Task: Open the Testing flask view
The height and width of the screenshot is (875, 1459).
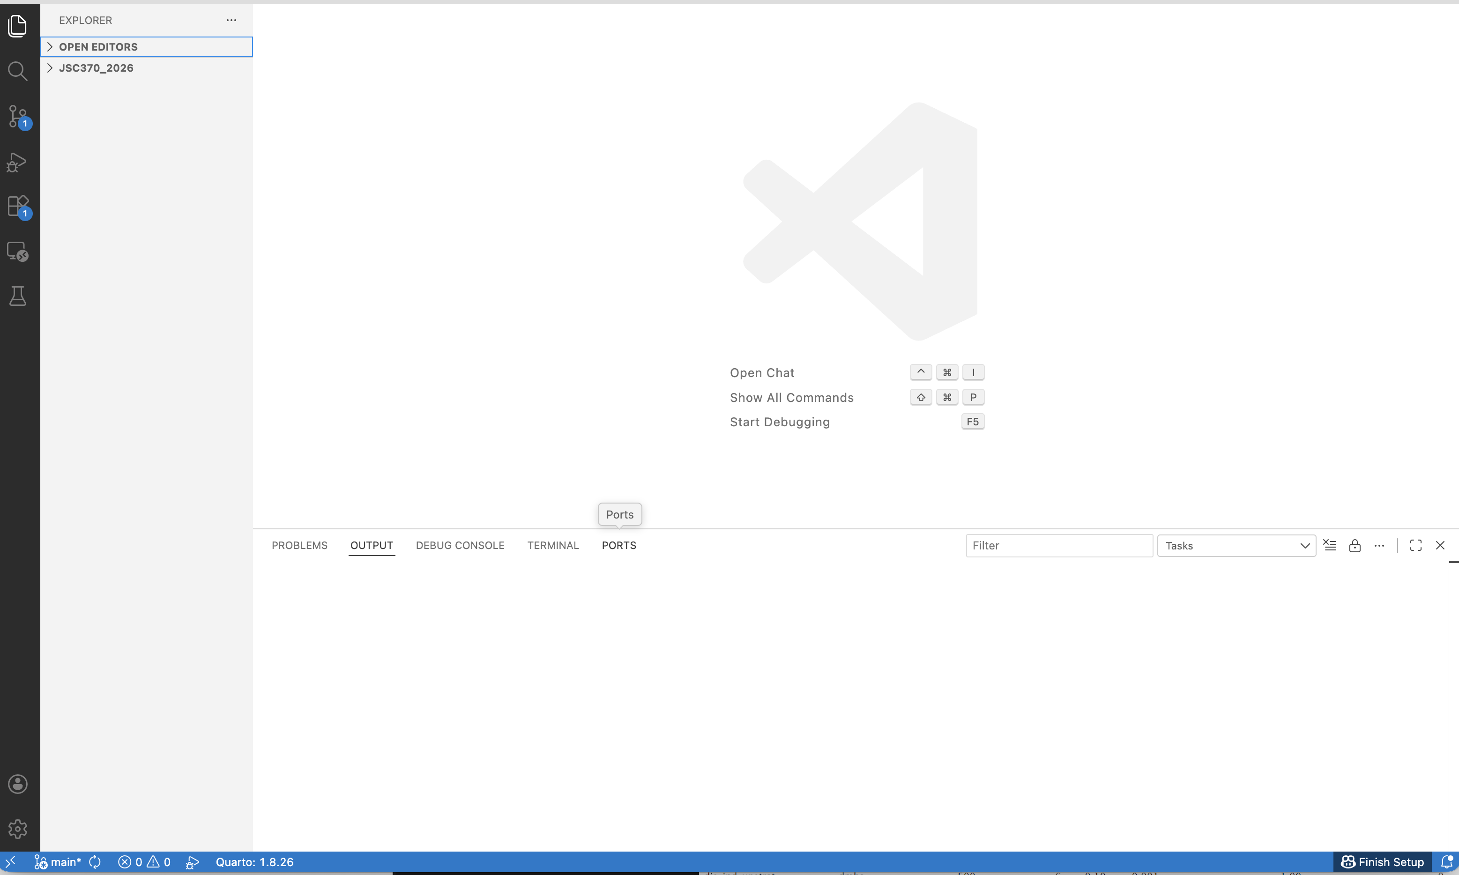Action: 18,296
